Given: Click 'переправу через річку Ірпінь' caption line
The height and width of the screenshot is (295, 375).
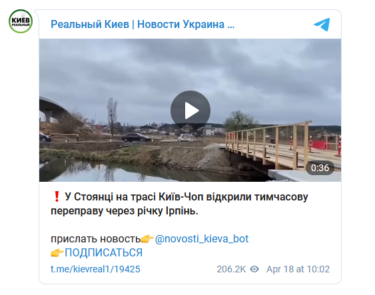Looking at the screenshot, I should 125,211.
